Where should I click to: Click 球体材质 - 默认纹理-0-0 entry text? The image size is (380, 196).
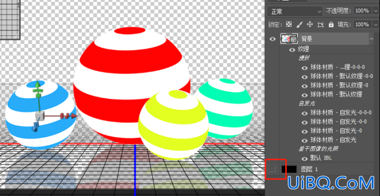342,77
